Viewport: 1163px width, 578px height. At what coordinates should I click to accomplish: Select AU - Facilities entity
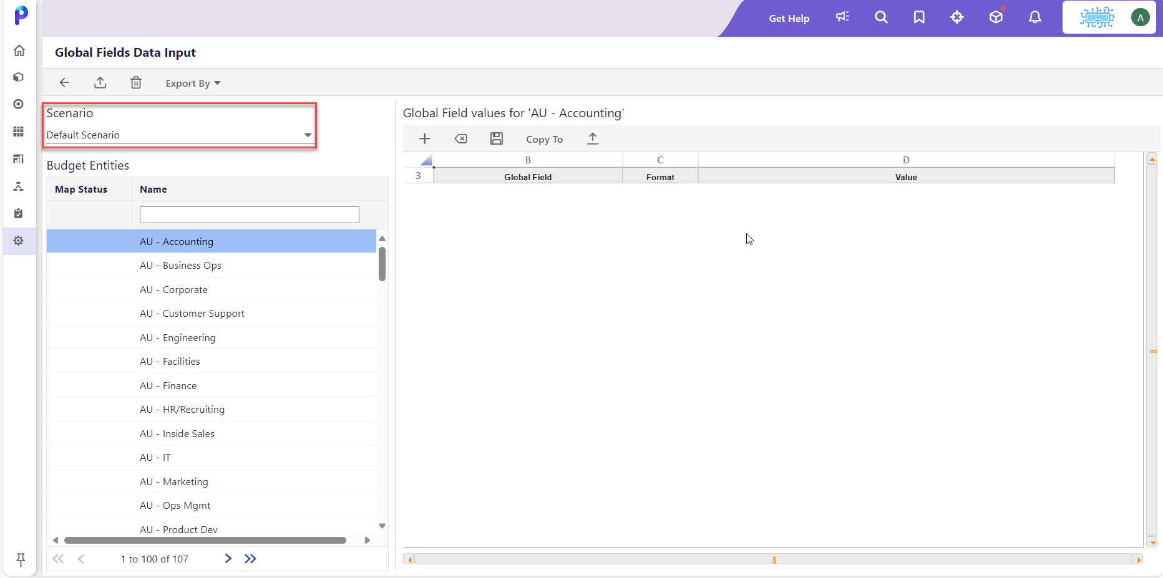pyautogui.click(x=212, y=361)
